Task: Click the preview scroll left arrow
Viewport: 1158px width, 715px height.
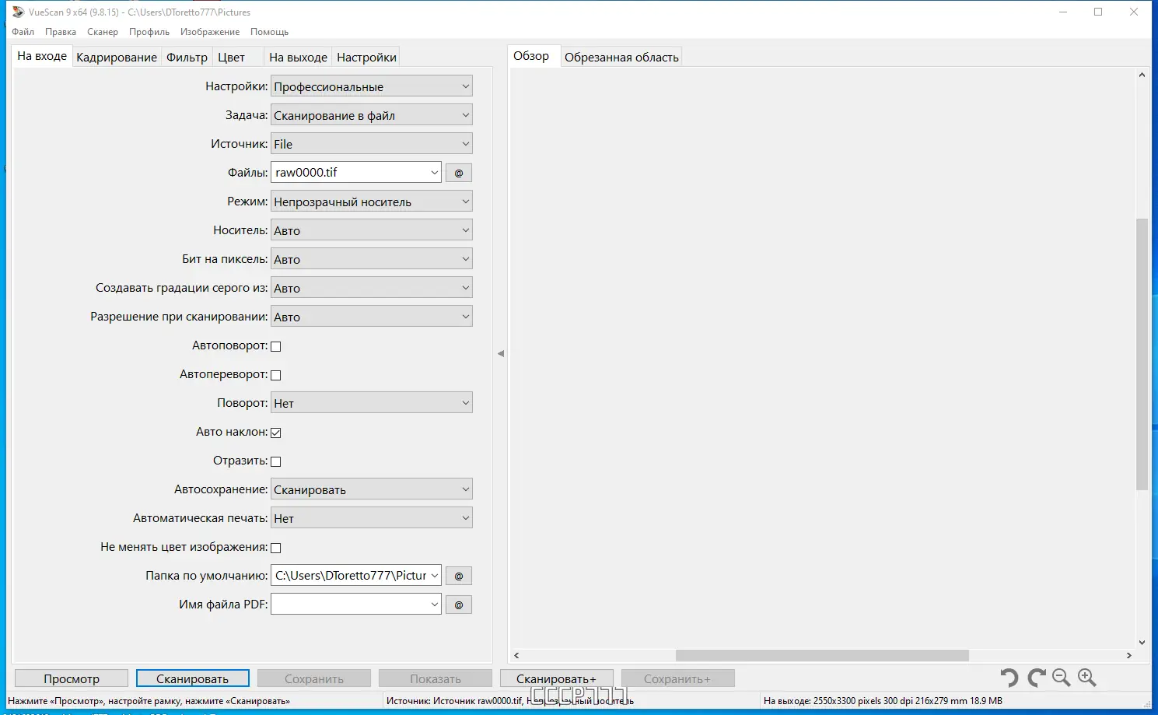Action: click(x=516, y=655)
